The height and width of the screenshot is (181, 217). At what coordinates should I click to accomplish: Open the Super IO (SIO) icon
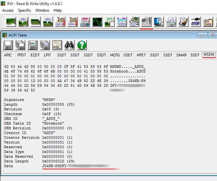85,22
